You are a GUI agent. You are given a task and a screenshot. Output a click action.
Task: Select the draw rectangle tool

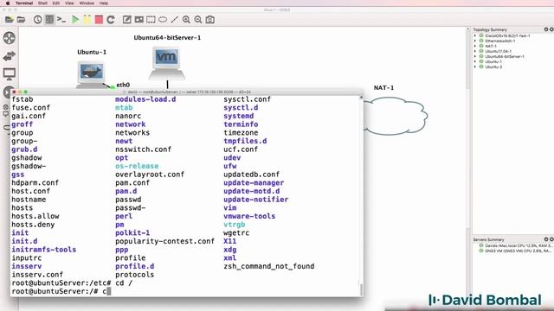click(151, 20)
